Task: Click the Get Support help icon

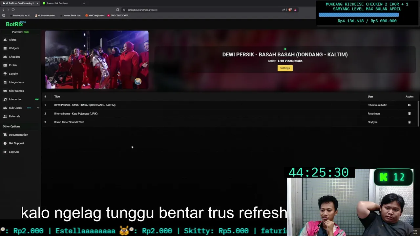Action: [x=5, y=143]
